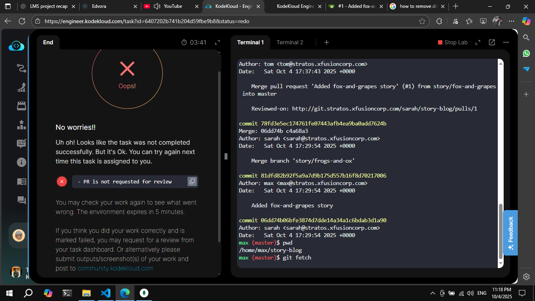Viewport: 535px width, 301px height.
Task: Open the book documentation sidebar icon
Action: 22,181
